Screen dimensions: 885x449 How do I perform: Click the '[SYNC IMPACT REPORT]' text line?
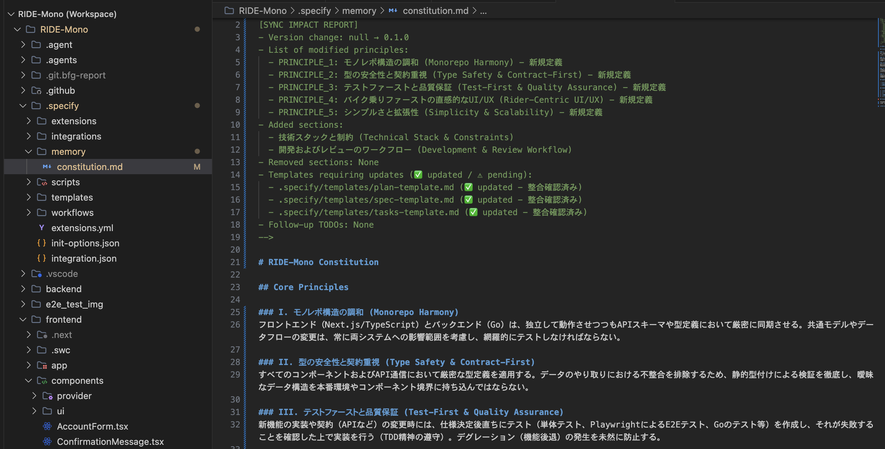click(308, 25)
